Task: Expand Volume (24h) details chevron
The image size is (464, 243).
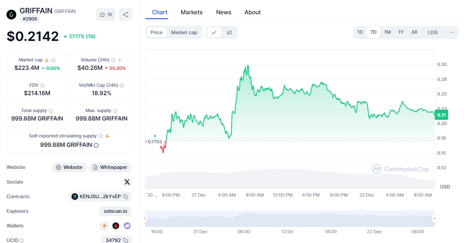Action: (x=120, y=60)
